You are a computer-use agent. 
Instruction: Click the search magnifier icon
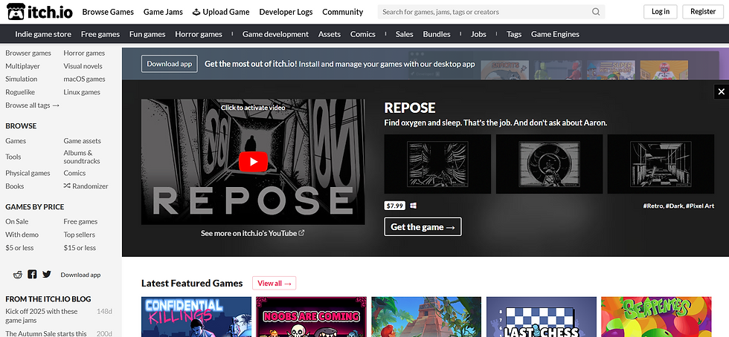click(596, 12)
